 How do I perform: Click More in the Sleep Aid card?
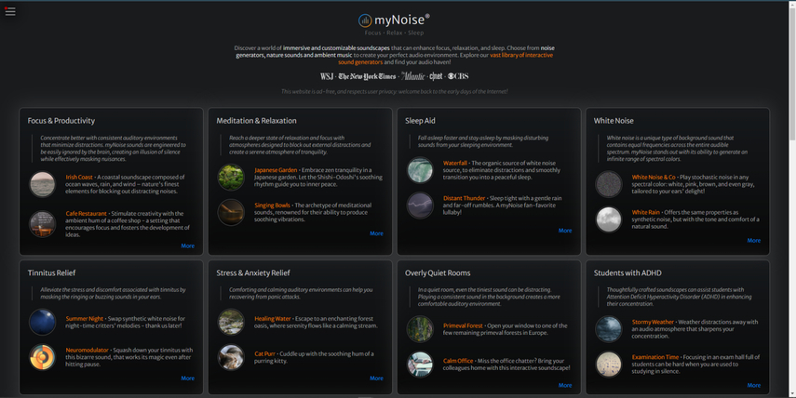click(565, 231)
